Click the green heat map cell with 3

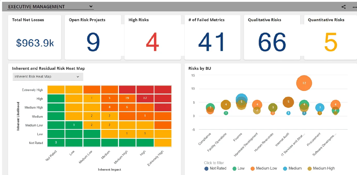[56, 142]
